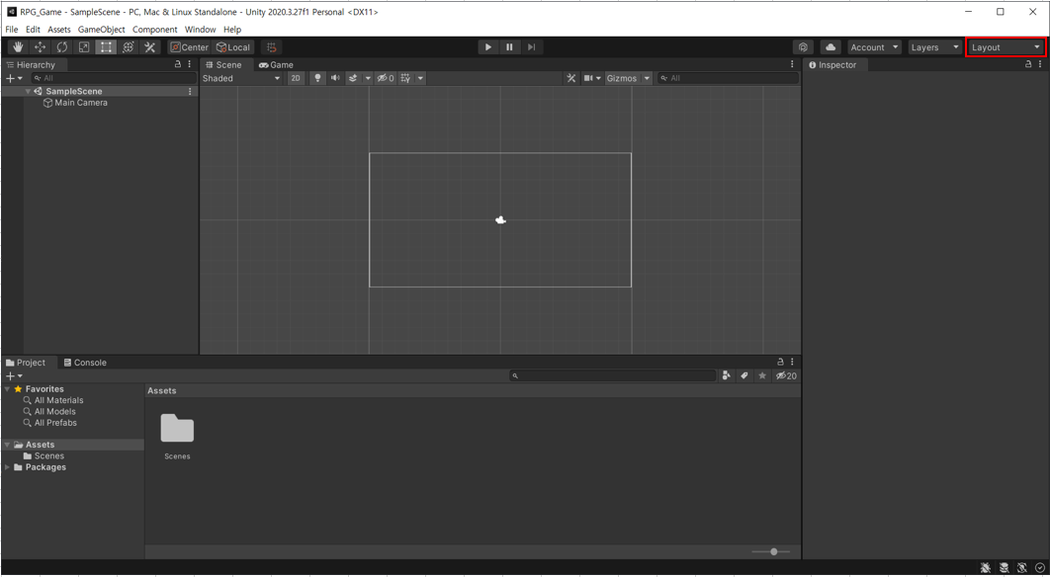This screenshot has height=577, width=1050.
Task: Switch to the Console tab
Action: pos(84,363)
